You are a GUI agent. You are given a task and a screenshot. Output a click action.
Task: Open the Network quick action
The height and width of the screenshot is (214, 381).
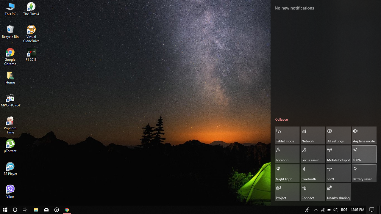[x=313, y=136]
